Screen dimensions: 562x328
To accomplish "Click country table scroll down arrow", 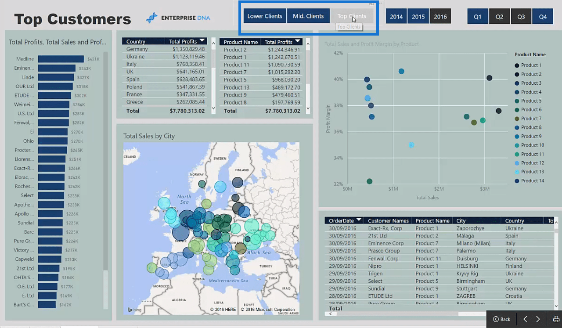I will (x=213, y=108).
